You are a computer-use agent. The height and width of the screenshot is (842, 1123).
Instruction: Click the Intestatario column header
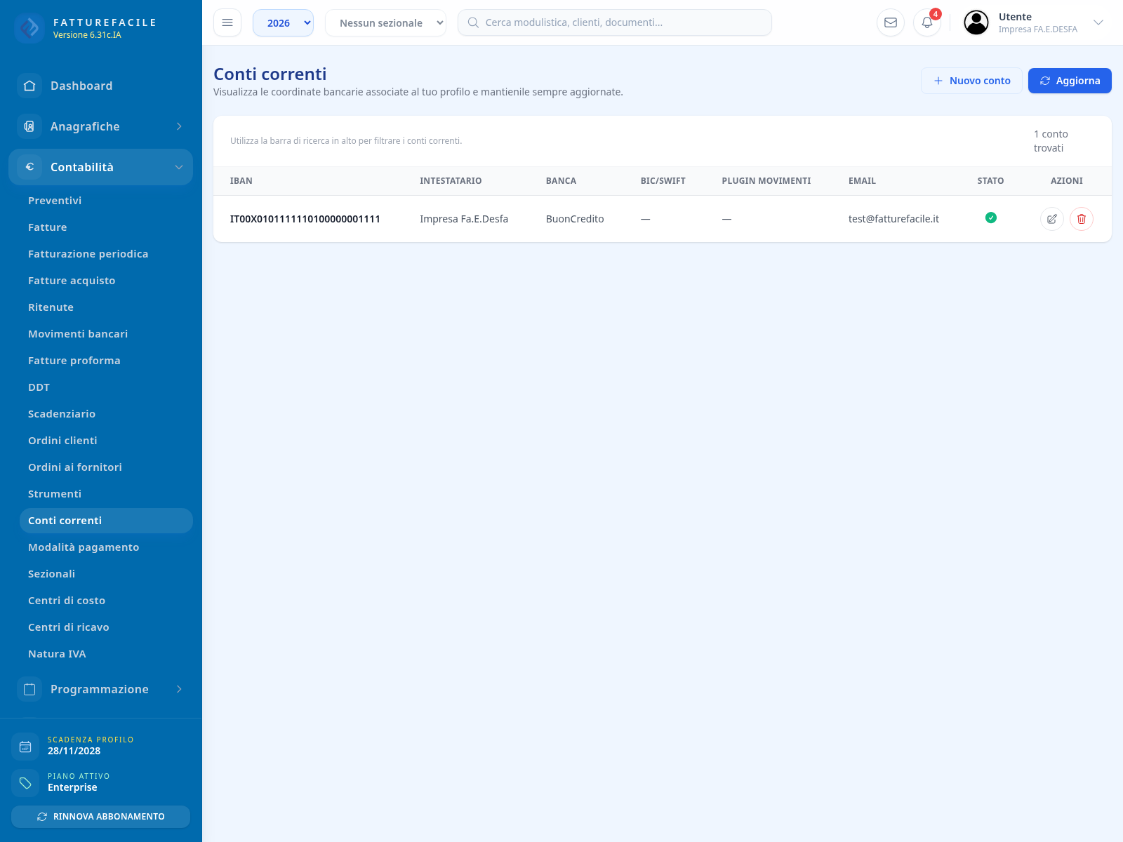pos(451,181)
